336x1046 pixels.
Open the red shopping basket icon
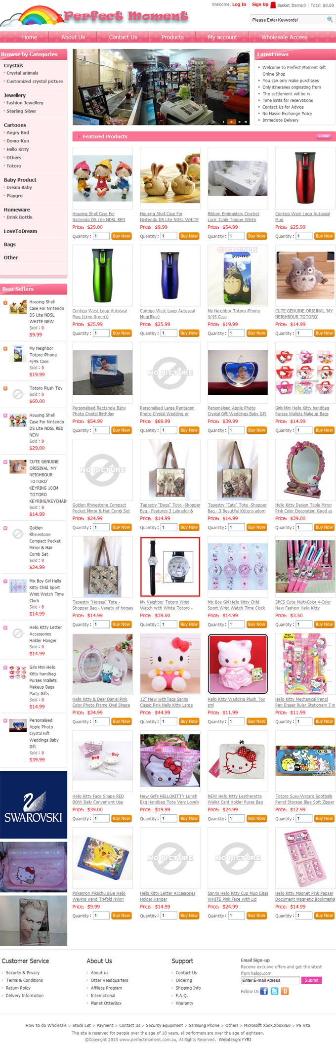[x=273, y=5]
